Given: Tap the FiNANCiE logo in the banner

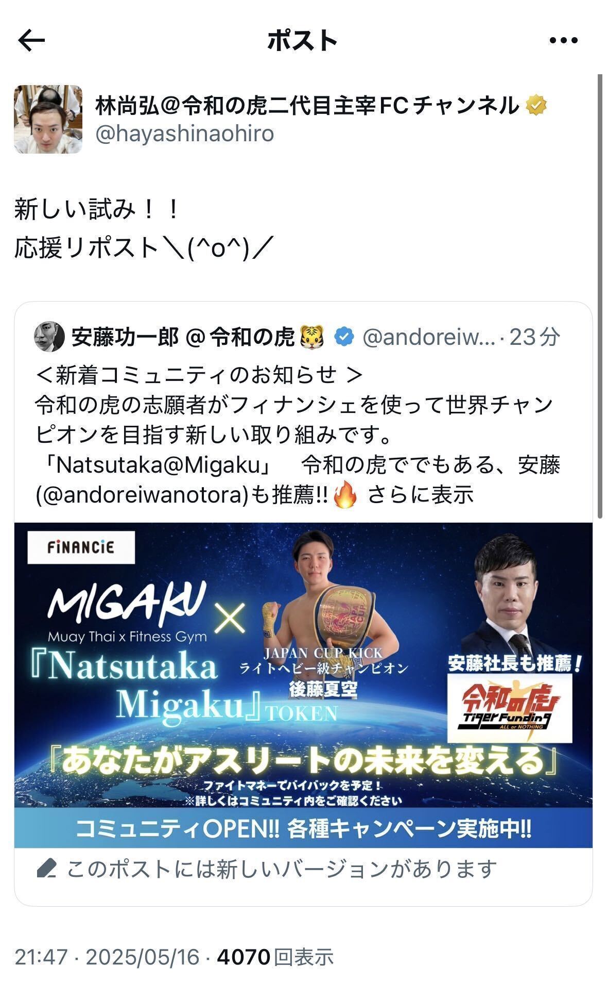Looking at the screenshot, I should point(81,547).
